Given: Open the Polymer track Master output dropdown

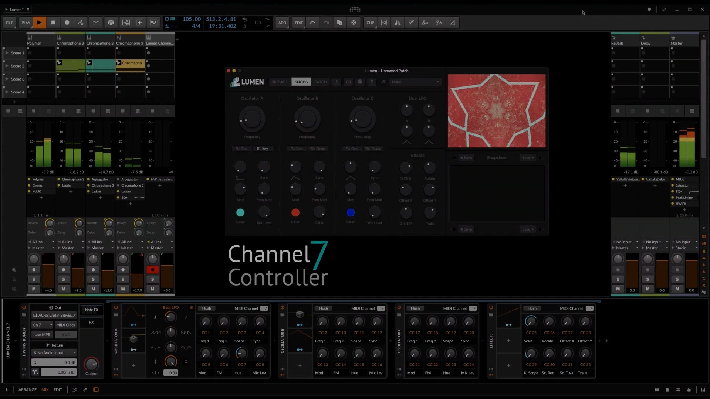Looking at the screenshot, I should (41, 248).
